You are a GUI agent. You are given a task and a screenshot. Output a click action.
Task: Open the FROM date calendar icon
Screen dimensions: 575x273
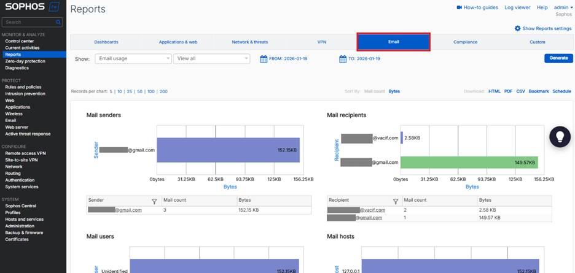264,59
